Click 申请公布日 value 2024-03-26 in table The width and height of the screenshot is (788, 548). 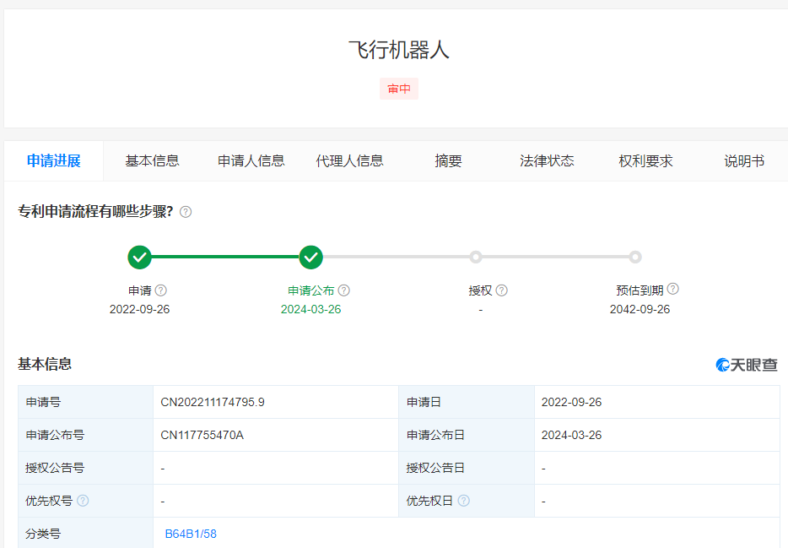point(571,436)
